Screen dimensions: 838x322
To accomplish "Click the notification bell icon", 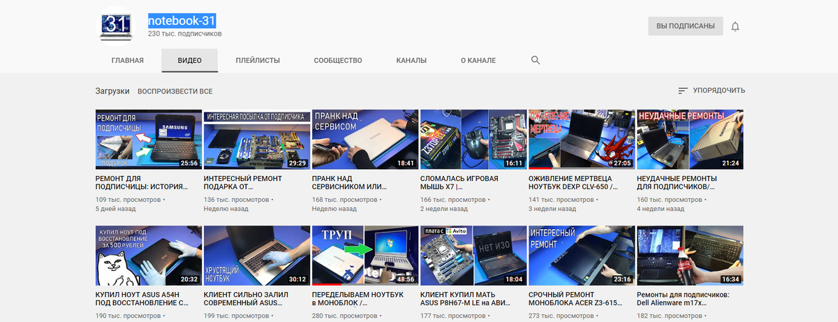I will tap(735, 27).
